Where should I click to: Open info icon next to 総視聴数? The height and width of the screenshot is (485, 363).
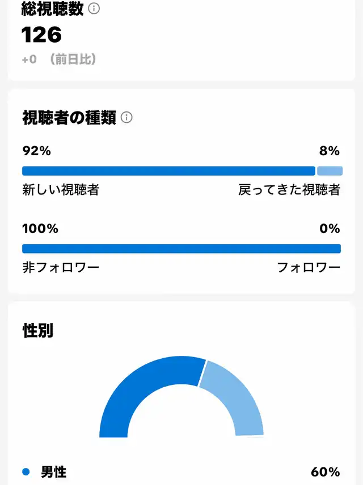click(94, 9)
